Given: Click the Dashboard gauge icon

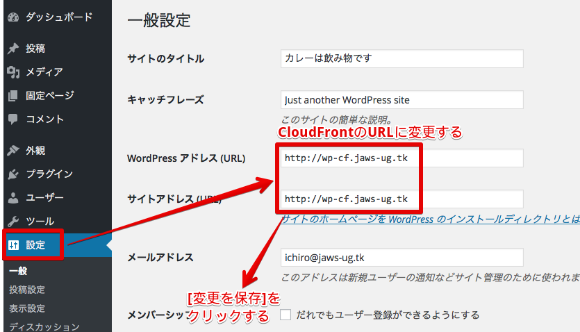Looking at the screenshot, I should (13, 17).
